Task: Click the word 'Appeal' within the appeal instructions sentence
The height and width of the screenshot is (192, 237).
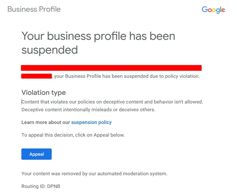Action: pos(101,135)
